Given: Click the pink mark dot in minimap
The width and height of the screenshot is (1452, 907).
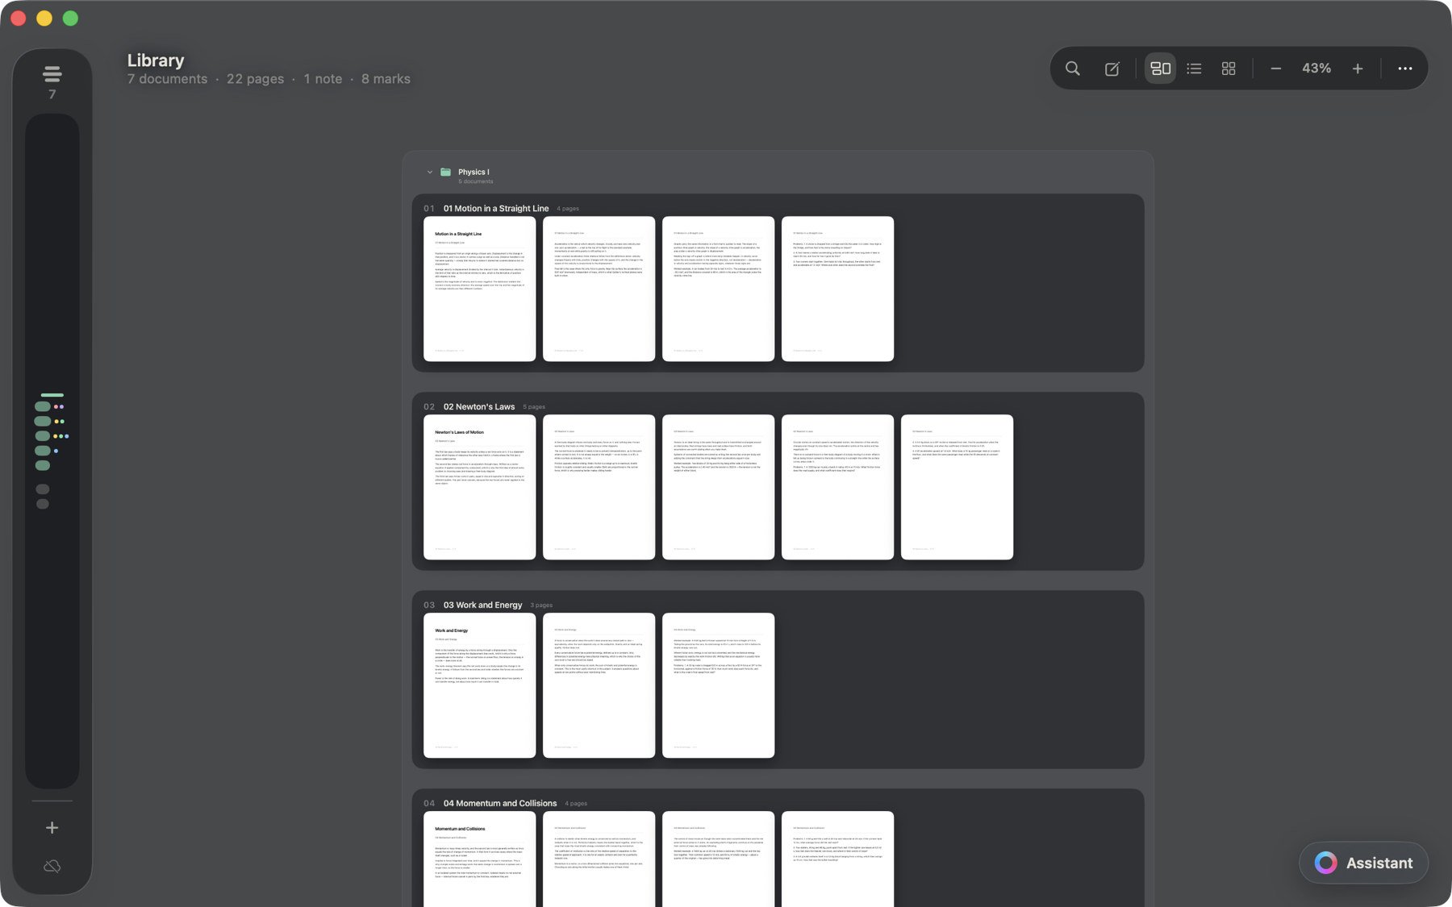Looking at the screenshot, I should [56, 406].
